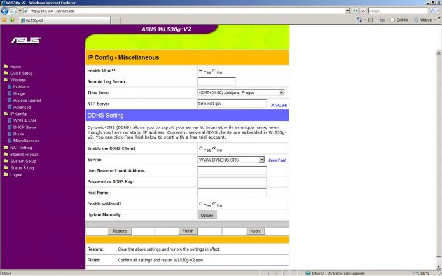Select Yes for Enable wildcard
The height and width of the screenshot is (276, 442).
point(201,204)
